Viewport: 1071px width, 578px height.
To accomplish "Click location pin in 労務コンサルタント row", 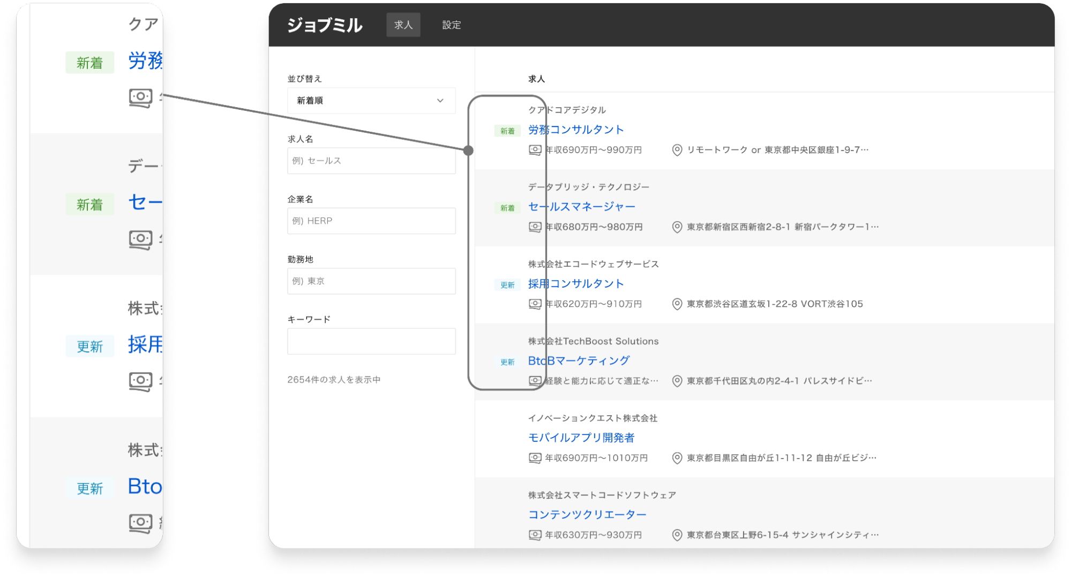I will [x=677, y=150].
